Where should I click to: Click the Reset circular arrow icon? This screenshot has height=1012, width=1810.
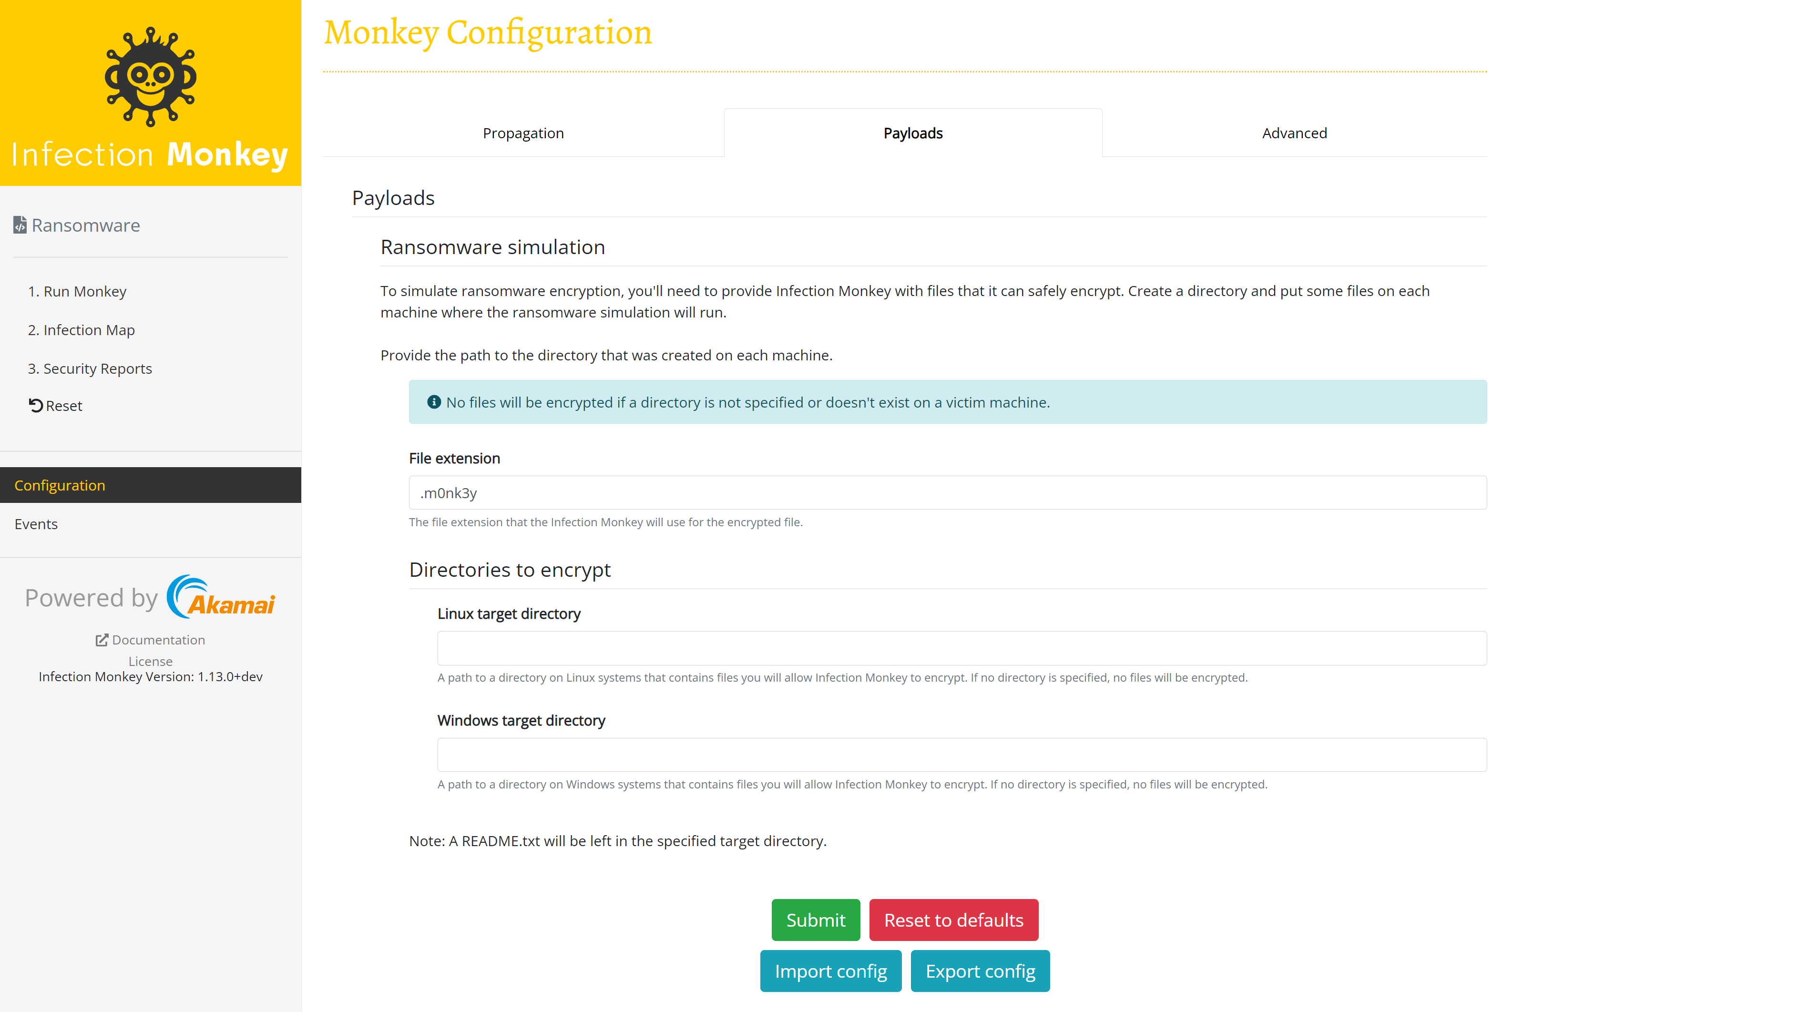click(35, 406)
